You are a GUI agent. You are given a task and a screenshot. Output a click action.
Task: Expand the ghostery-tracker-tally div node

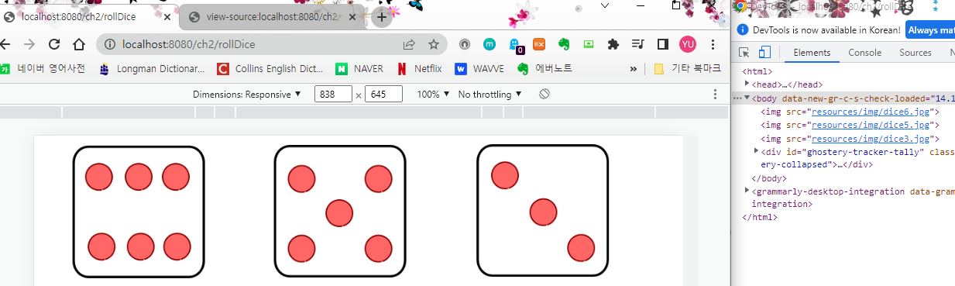(x=756, y=151)
